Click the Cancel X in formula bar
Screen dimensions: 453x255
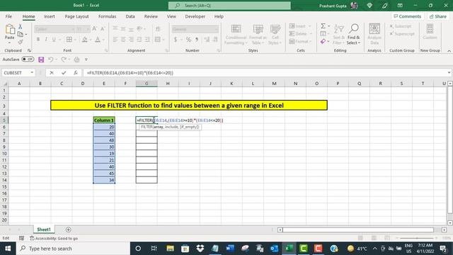click(52, 73)
